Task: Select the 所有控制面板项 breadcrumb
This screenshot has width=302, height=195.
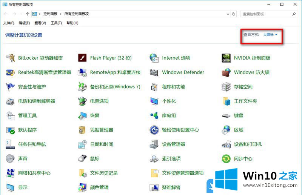Action: coord(77,14)
